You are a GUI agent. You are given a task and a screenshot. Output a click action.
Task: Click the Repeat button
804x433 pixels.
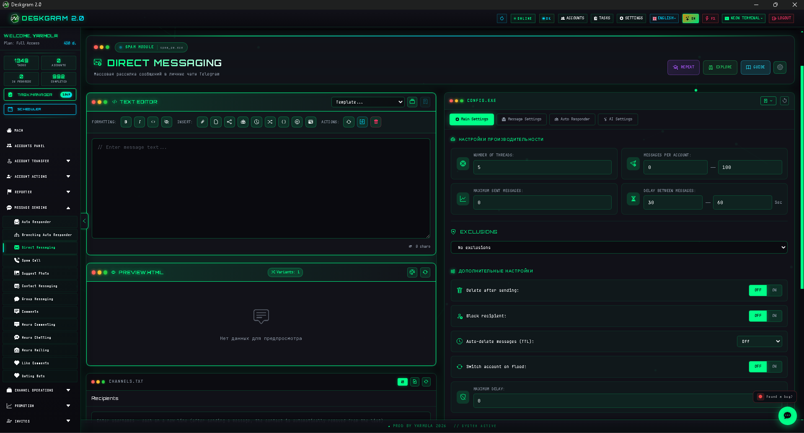point(683,67)
